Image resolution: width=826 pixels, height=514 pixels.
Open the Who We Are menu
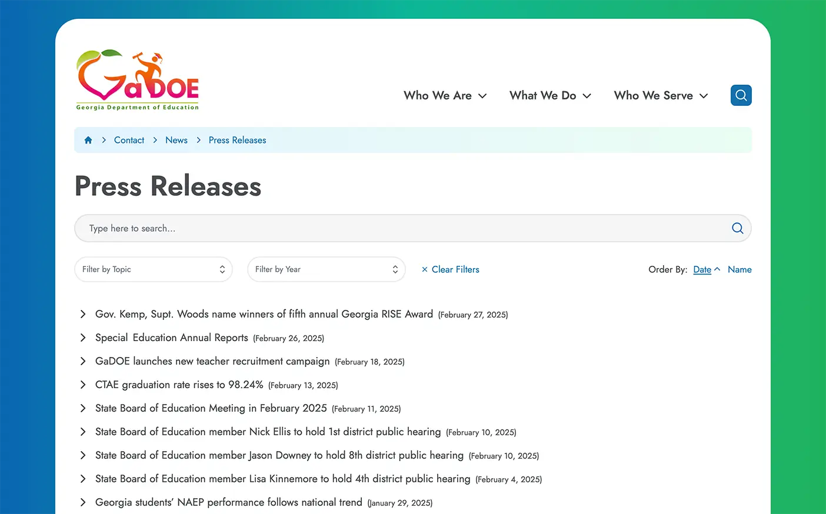tap(445, 95)
